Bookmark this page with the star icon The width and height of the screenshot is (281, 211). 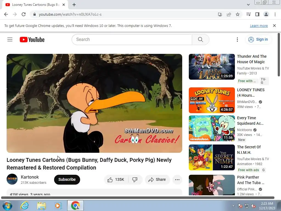click(238, 14)
